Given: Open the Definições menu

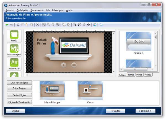Looking at the screenshot, I should (22, 11).
